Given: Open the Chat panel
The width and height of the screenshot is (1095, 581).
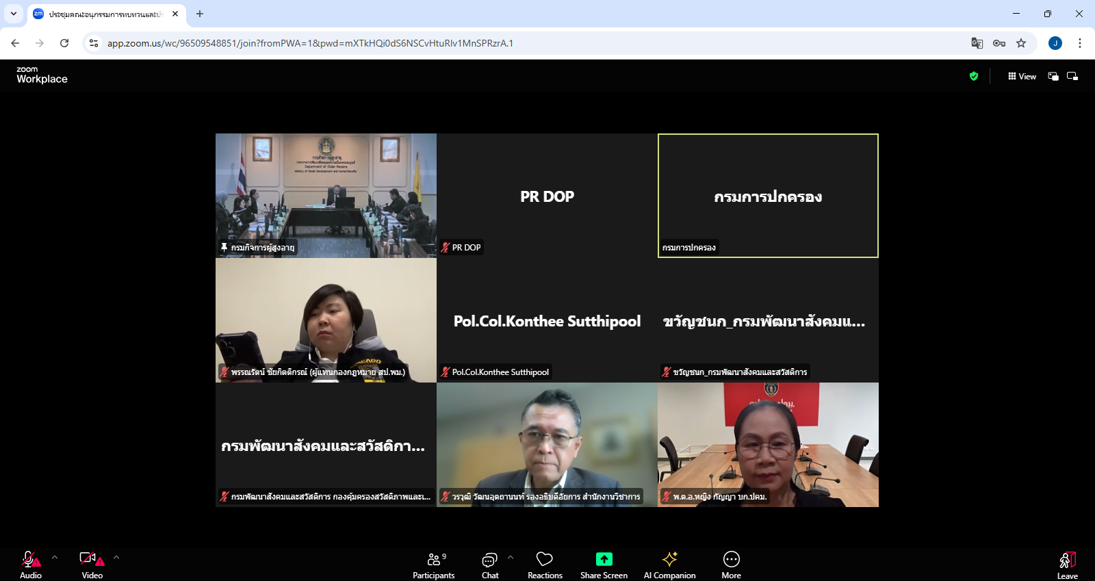Looking at the screenshot, I should click(489, 565).
